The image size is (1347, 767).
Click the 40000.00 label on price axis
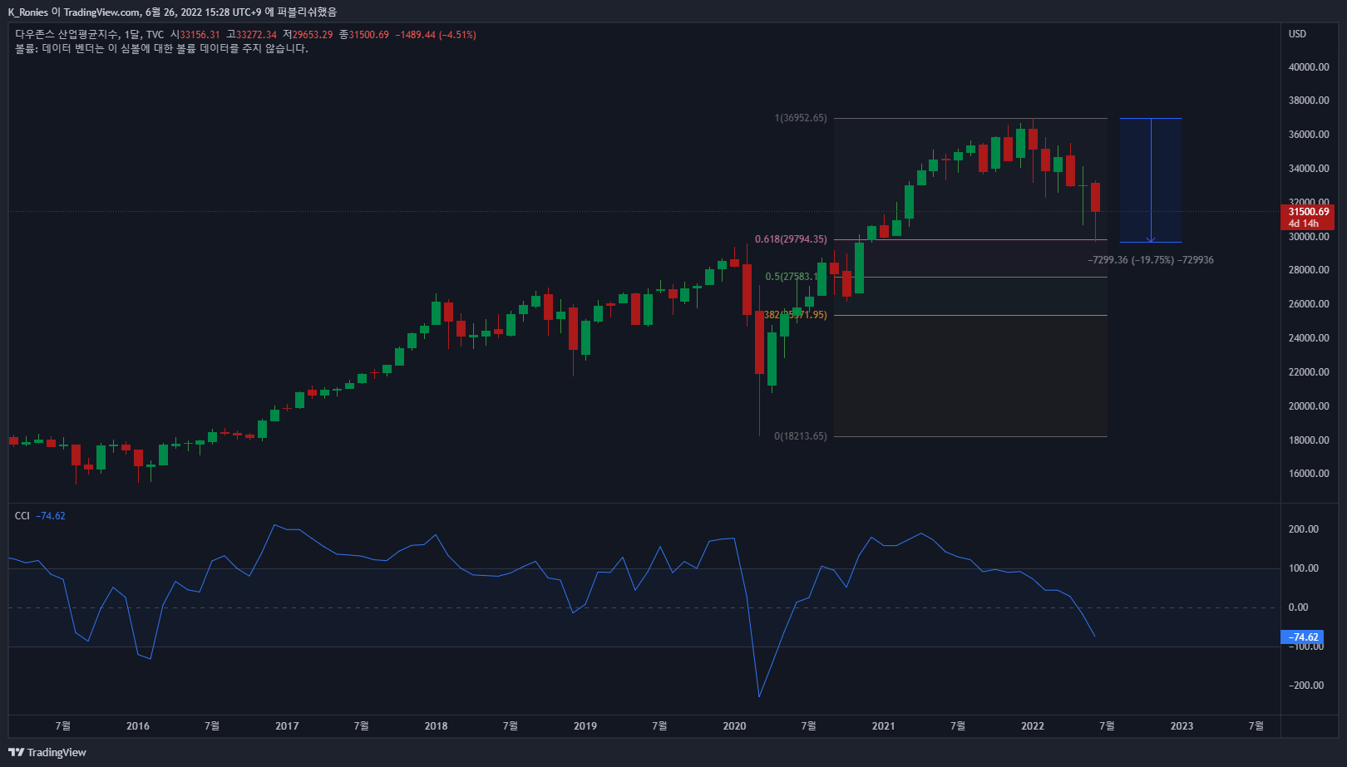(x=1309, y=67)
